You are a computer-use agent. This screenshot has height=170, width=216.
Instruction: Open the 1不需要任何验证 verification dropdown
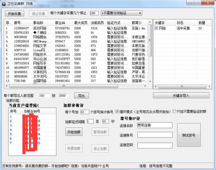point(121,13)
